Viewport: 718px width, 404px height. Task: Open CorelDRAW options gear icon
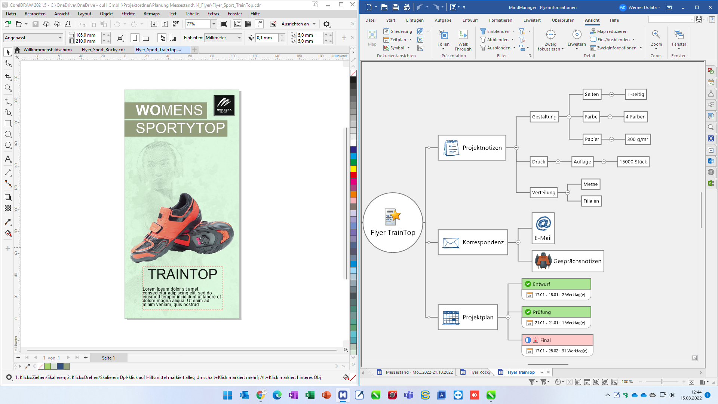coord(326,24)
